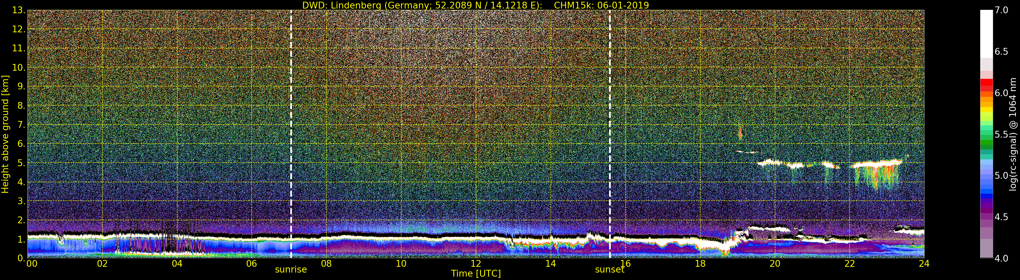Click the colorbar tick value '4.5'
Screen dimensions: 1020x280
(x=1001, y=217)
